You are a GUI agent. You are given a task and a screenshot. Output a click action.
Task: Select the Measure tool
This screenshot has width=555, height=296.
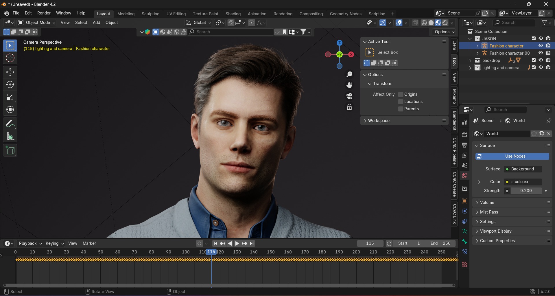[10, 136]
